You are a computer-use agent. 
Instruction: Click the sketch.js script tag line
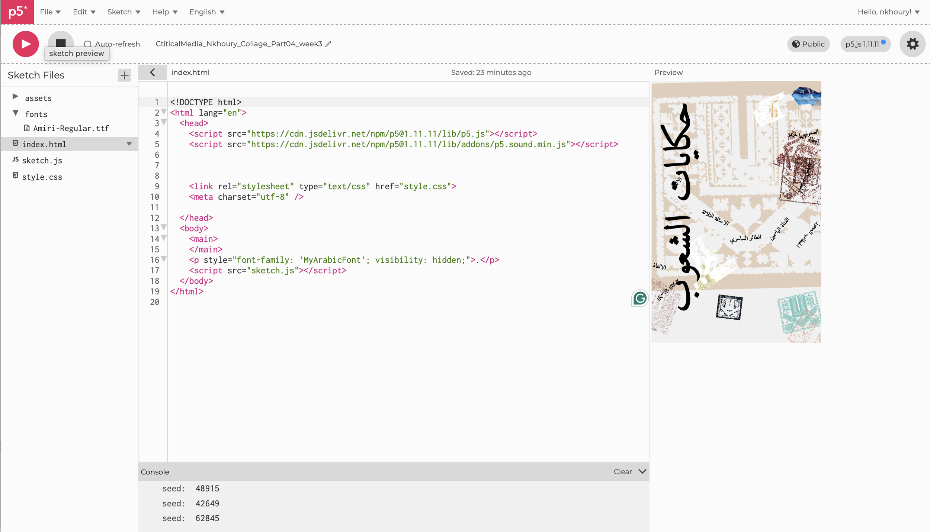(x=268, y=271)
